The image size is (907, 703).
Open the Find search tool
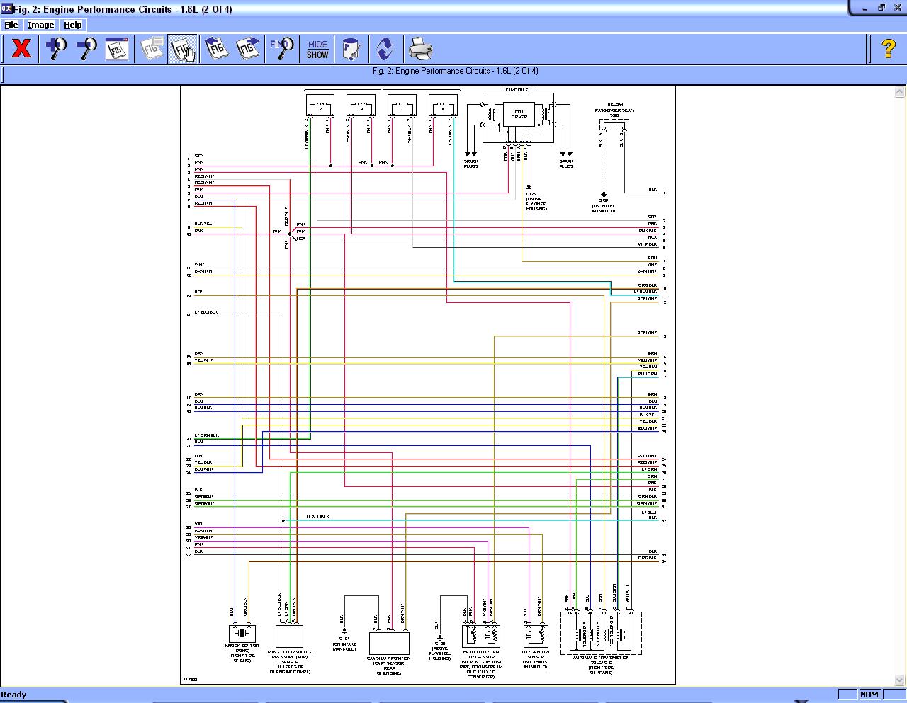[282, 49]
